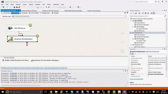Switch Properties to Alphabetical sorting

click(x=133, y=54)
